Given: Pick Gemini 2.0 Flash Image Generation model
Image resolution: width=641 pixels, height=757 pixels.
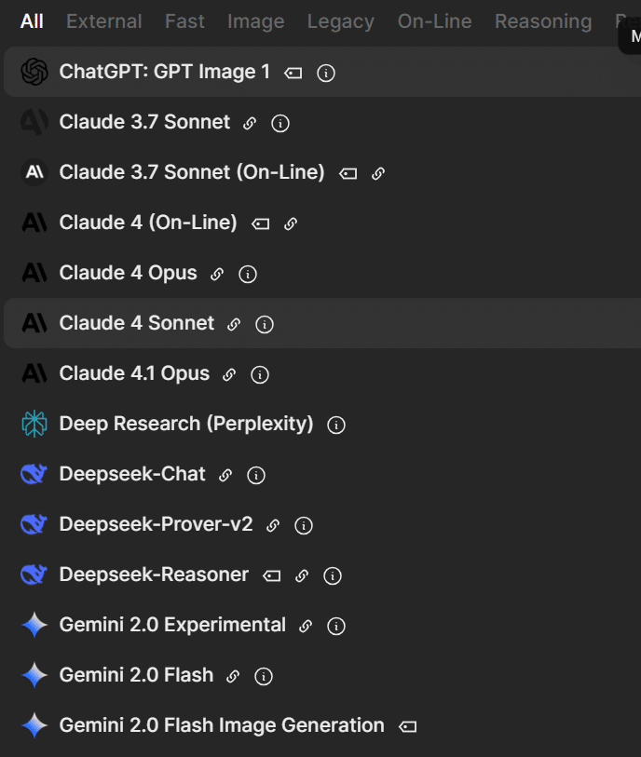Looking at the screenshot, I should coord(222,725).
